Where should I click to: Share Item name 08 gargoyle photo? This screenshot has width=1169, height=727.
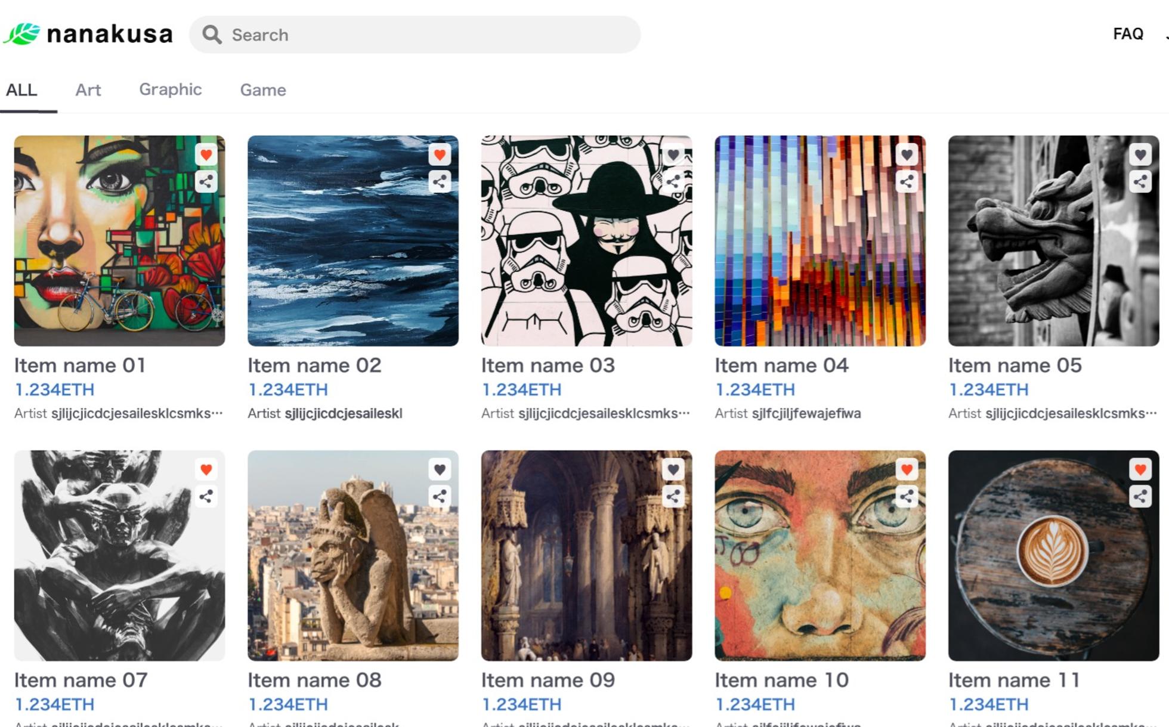440,496
